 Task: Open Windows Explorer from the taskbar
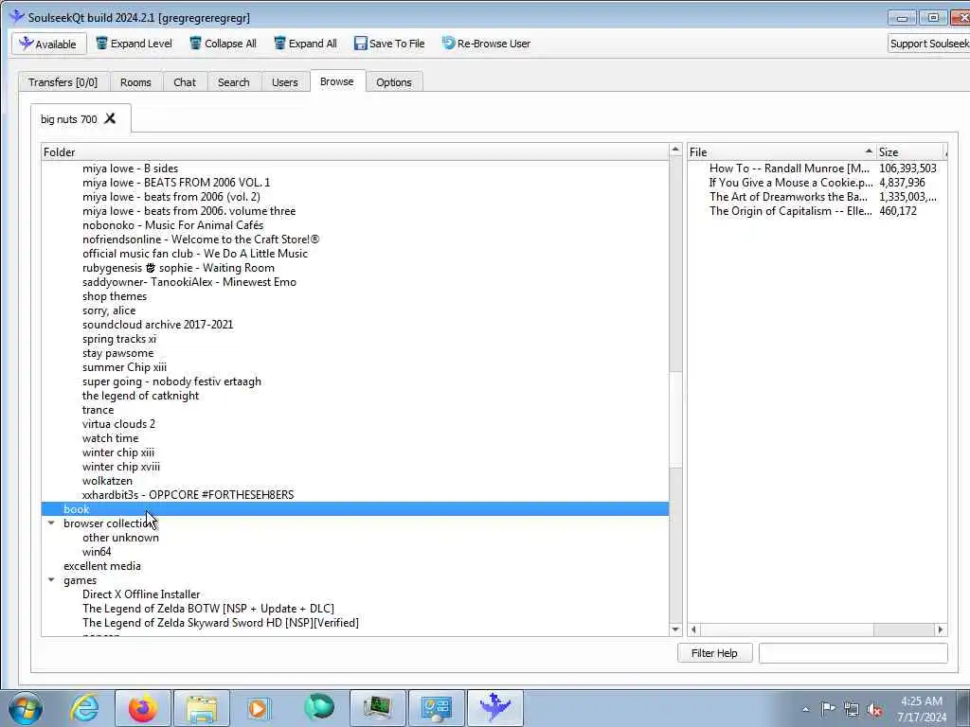202,708
